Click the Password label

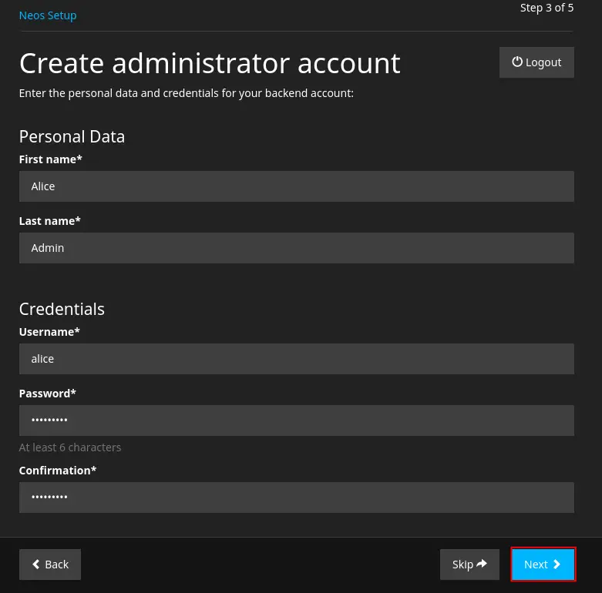(x=48, y=394)
